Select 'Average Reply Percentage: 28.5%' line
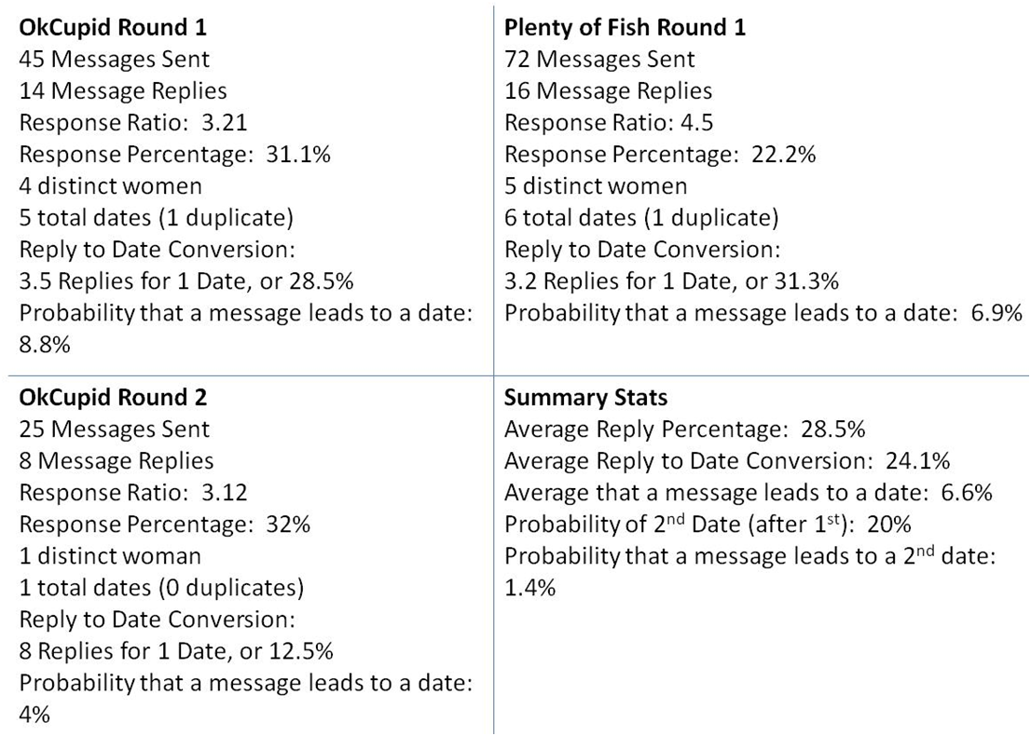 pos(684,429)
